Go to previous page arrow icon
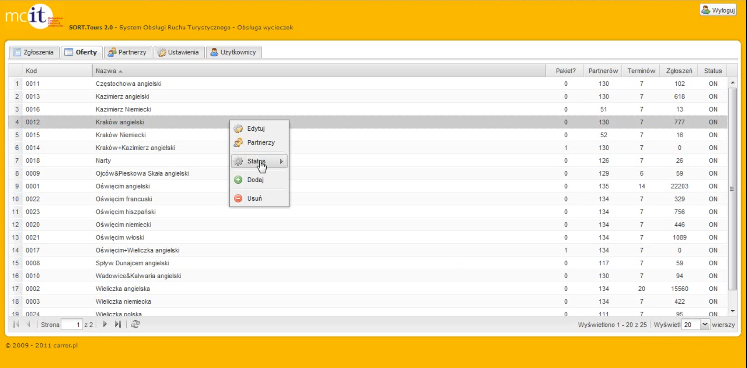The height and width of the screenshot is (368, 747). (x=29, y=324)
